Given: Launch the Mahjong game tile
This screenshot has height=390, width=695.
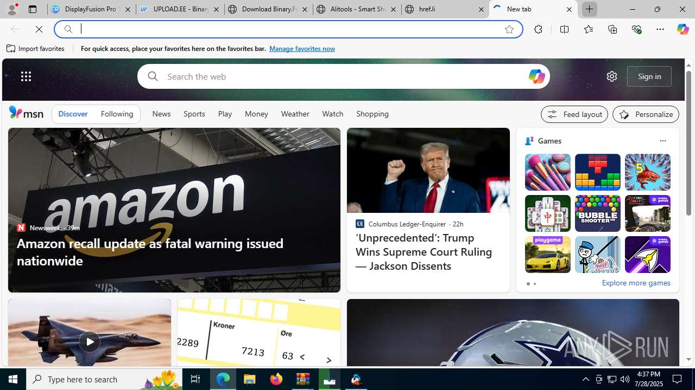Looking at the screenshot, I should [547, 213].
